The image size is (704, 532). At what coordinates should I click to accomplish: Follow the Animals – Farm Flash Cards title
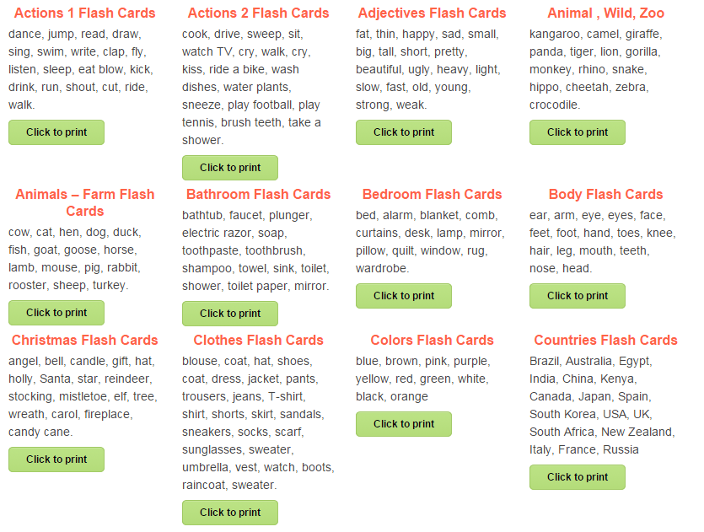(85, 202)
